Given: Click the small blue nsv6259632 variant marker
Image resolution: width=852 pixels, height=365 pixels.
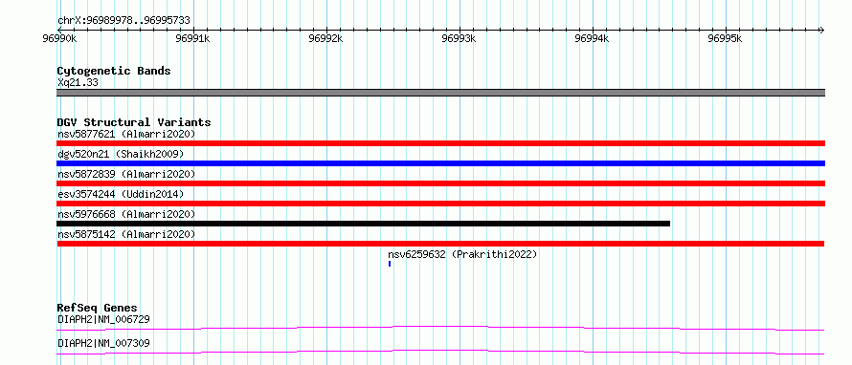Looking at the screenshot, I should tap(390, 264).
